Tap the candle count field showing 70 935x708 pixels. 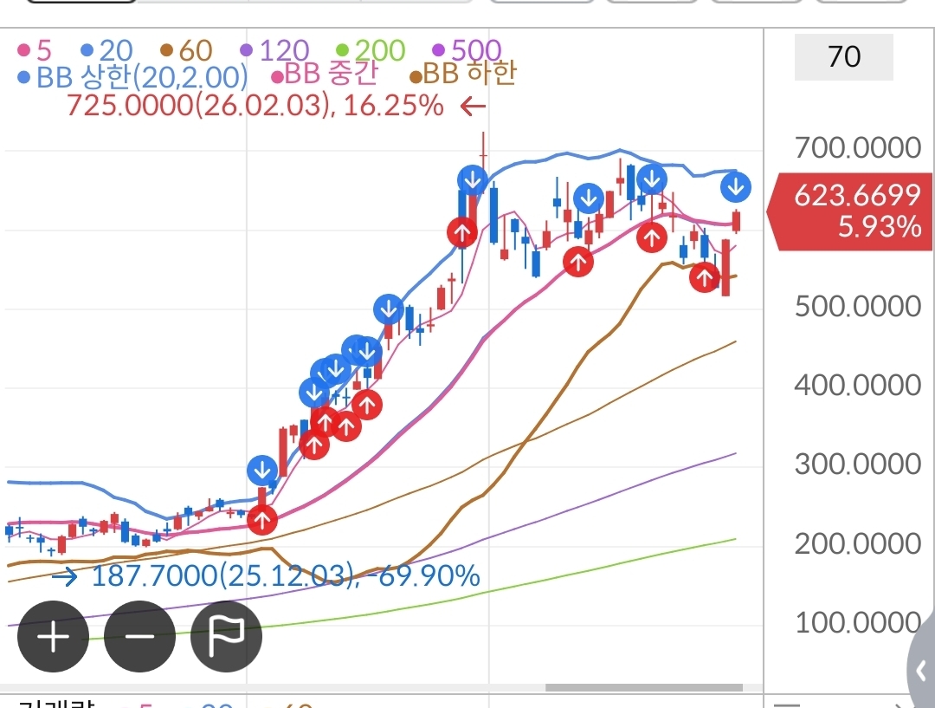click(x=843, y=57)
